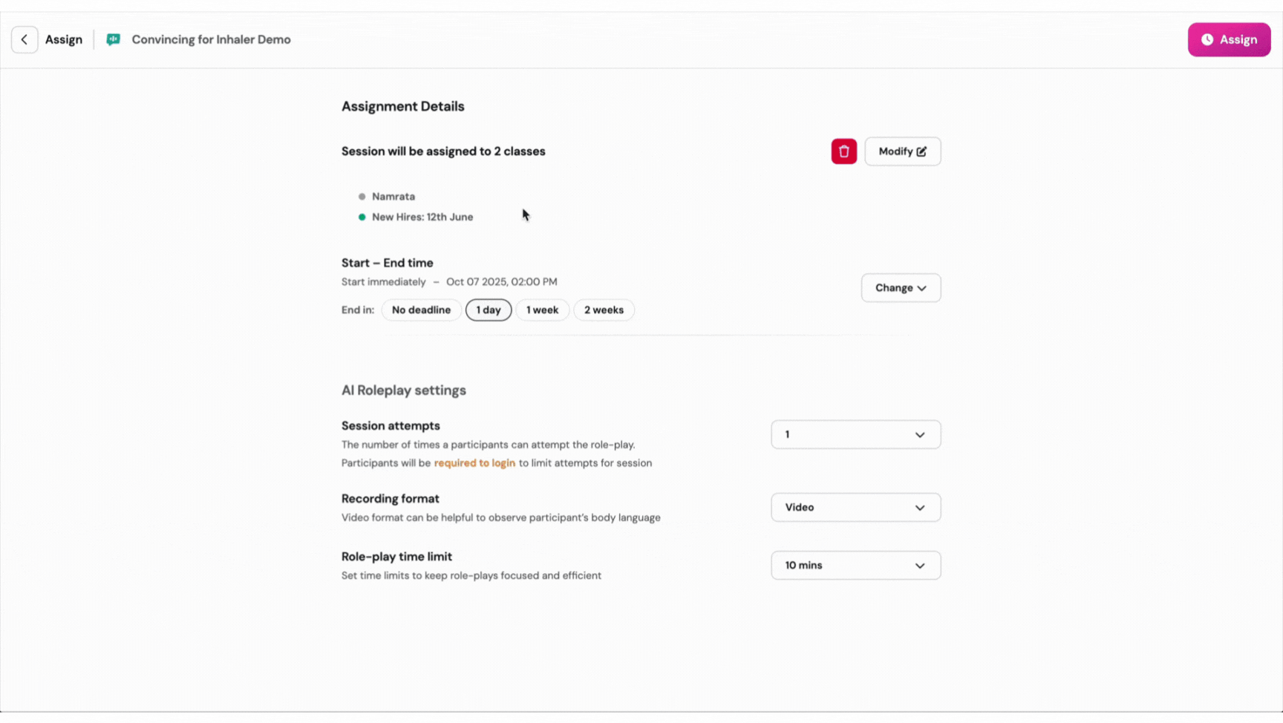Open the Recording format Video dropdown
The image size is (1283, 723).
855,508
